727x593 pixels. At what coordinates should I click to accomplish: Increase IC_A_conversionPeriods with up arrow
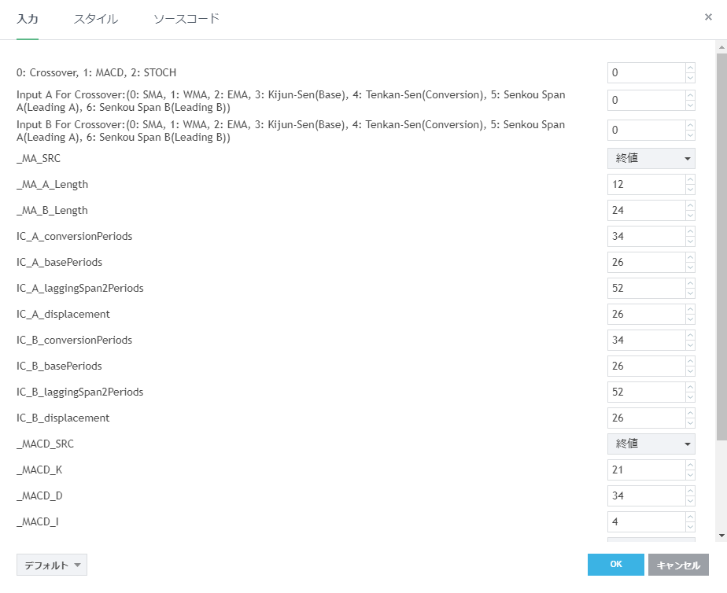pos(690,231)
